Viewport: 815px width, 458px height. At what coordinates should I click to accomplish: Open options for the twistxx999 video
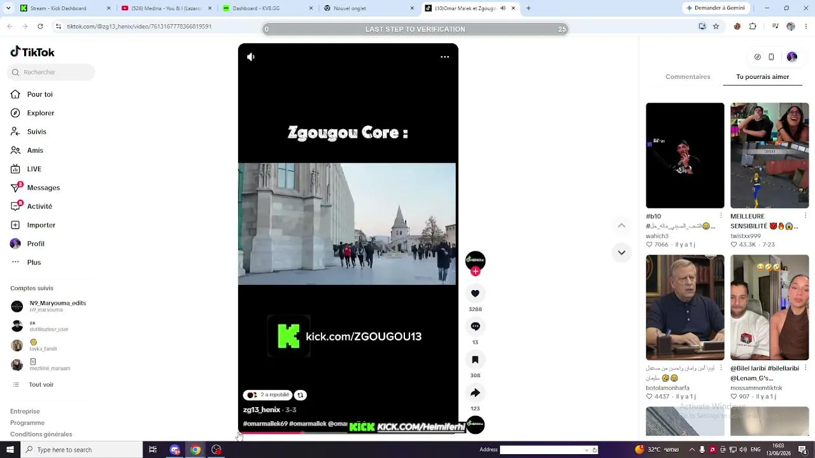[805, 216]
